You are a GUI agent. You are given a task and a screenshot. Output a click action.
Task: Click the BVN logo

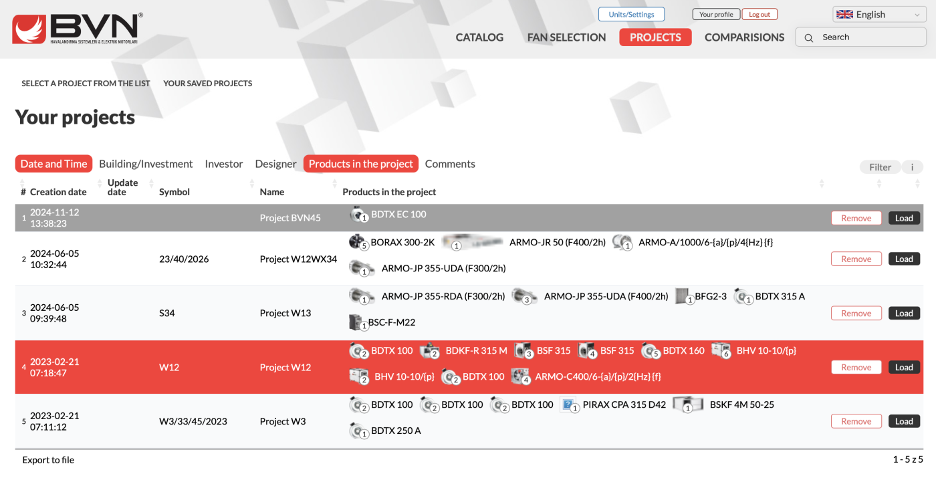pyautogui.click(x=77, y=29)
